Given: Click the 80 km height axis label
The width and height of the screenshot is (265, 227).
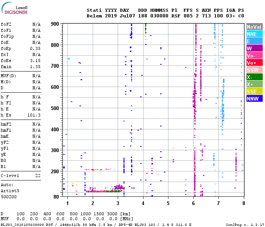Looking at the screenshot, I should (56, 197).
